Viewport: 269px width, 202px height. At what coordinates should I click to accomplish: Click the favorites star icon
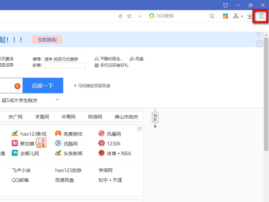[129, 16]
